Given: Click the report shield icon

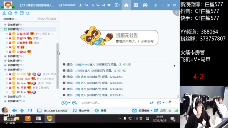Looking at the screenshot, I should (109, 5).
